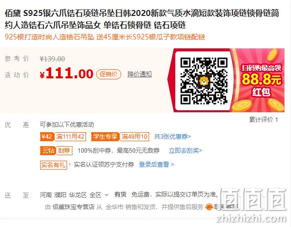
Task: Click the 满111用42 coupon
Action: pyautogui.click(x=70, y=137)
